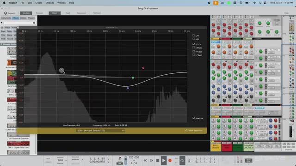
Task: Select the grey low frequency EQ node
Action: (x=62, y=70)
